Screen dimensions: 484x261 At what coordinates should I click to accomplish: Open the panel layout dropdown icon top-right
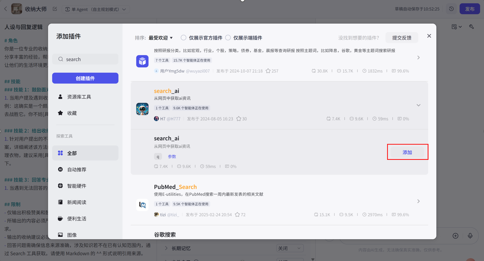pos(457,27)
